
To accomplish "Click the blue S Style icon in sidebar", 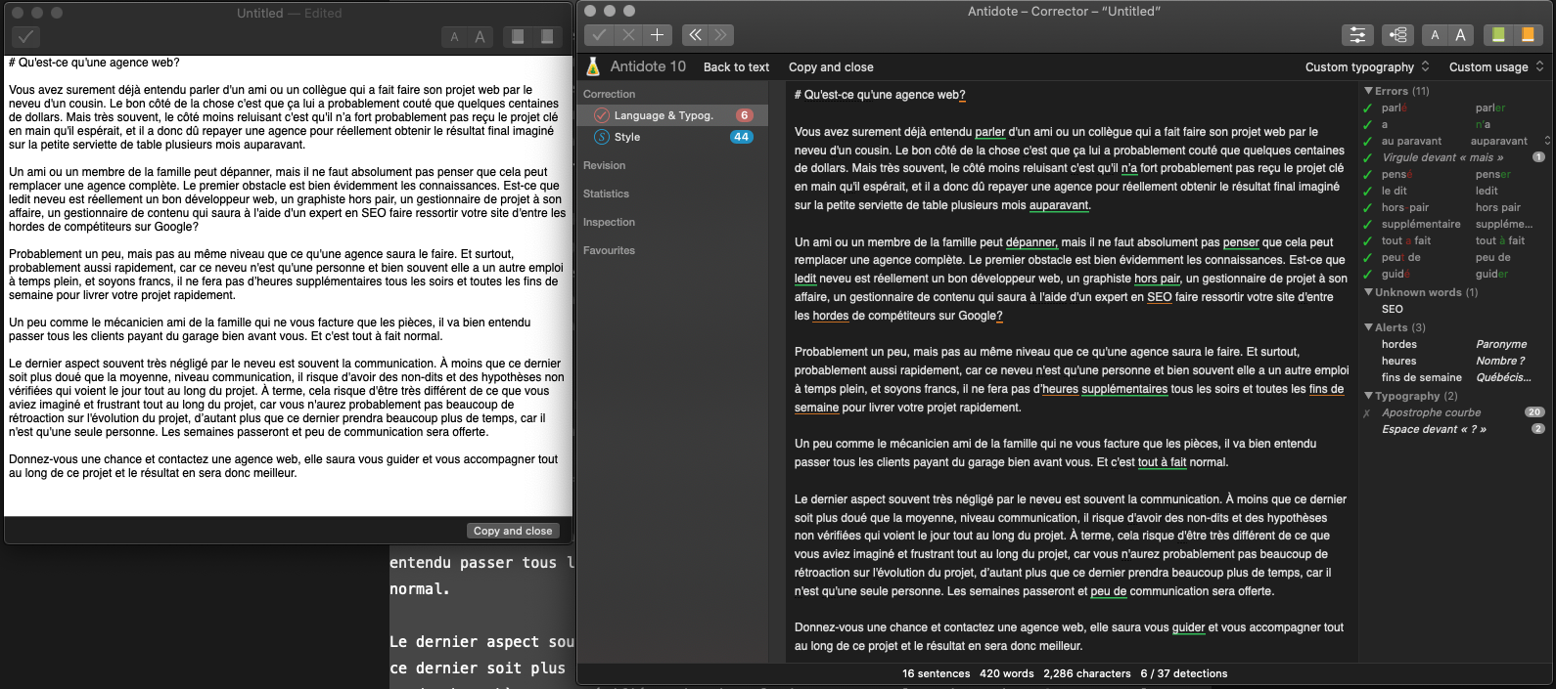I will pyautogui.click(x=602, y=137).
